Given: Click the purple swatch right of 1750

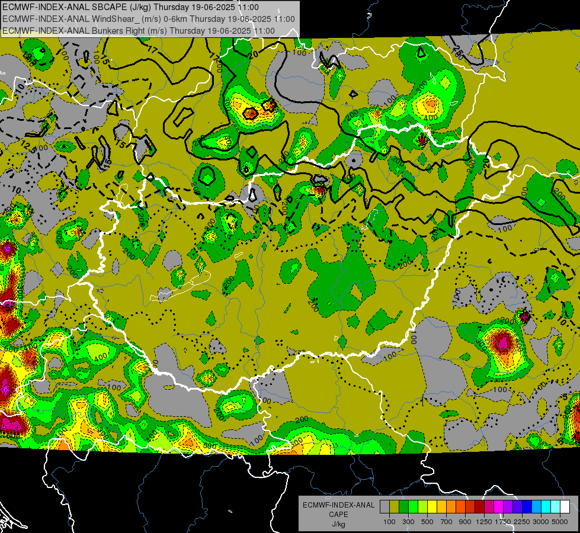Looking at the screenshot, I should coord(508,507).
